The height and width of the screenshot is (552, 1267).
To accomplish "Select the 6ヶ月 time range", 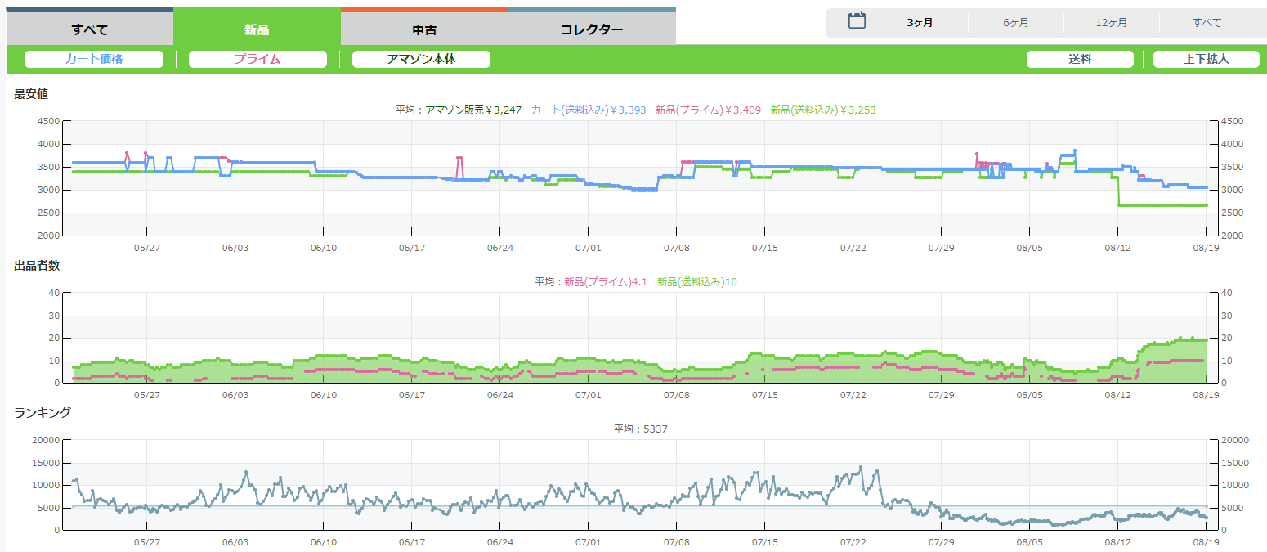I will pyautogui.click(x=1016, y=23).
